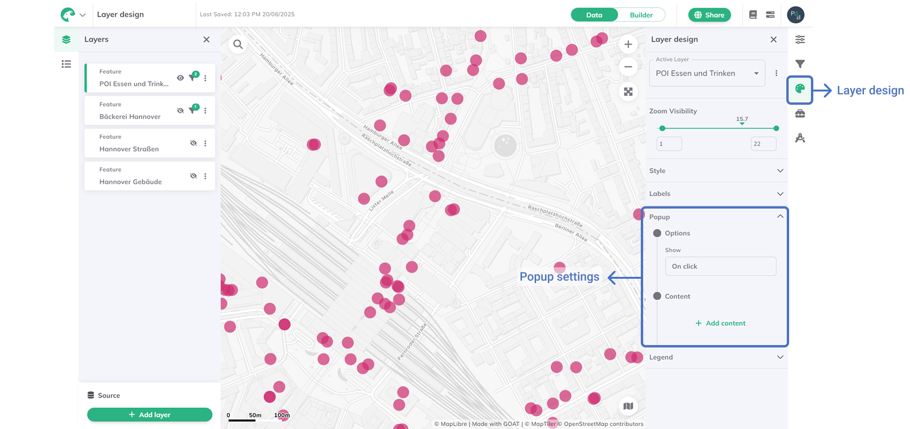Click the Zoom Visibility slider right handle
910x429 pixels.
pyautogui.click(x=776, y=128)
